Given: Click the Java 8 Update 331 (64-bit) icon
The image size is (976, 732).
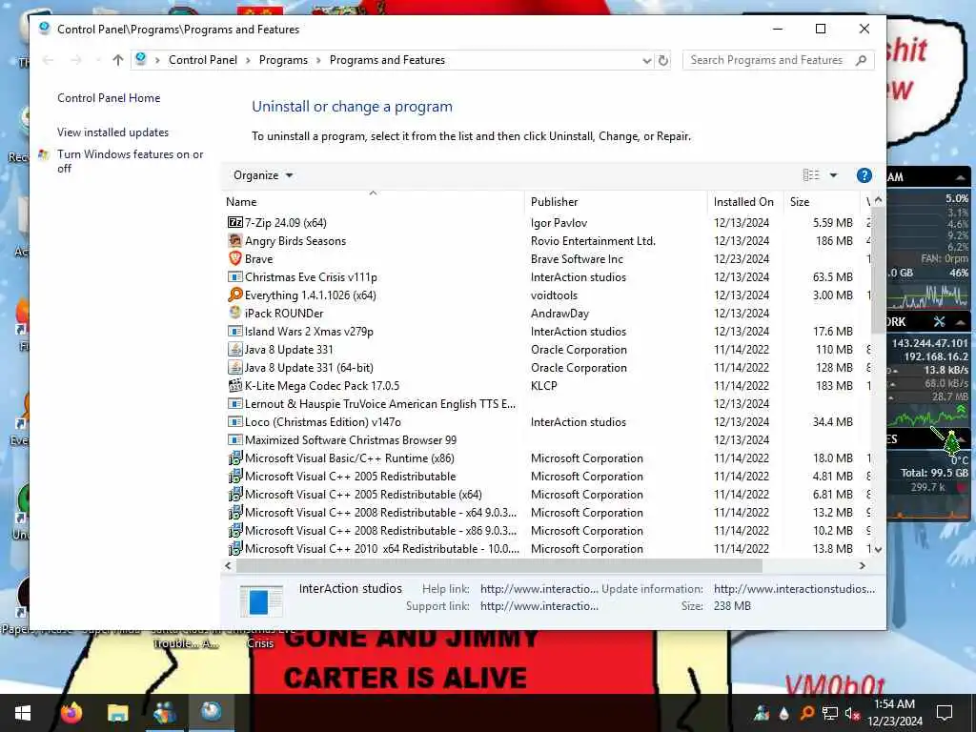Looking at the screenshot, I should pyautogui.click(x=234, y=367).
